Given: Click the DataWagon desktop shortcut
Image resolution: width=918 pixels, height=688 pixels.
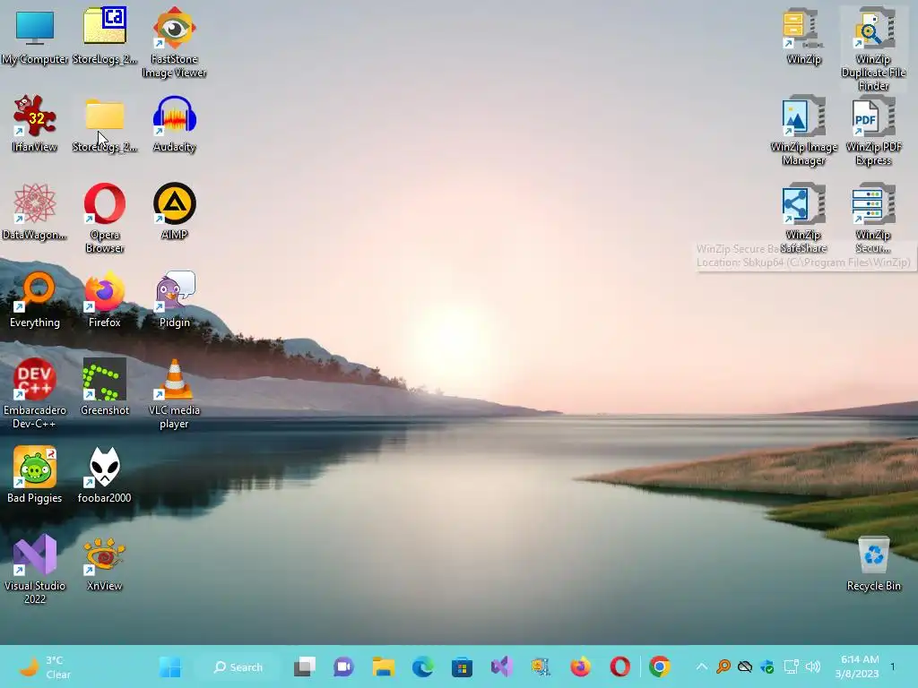Looking at the screenshot, I should 35,212.
